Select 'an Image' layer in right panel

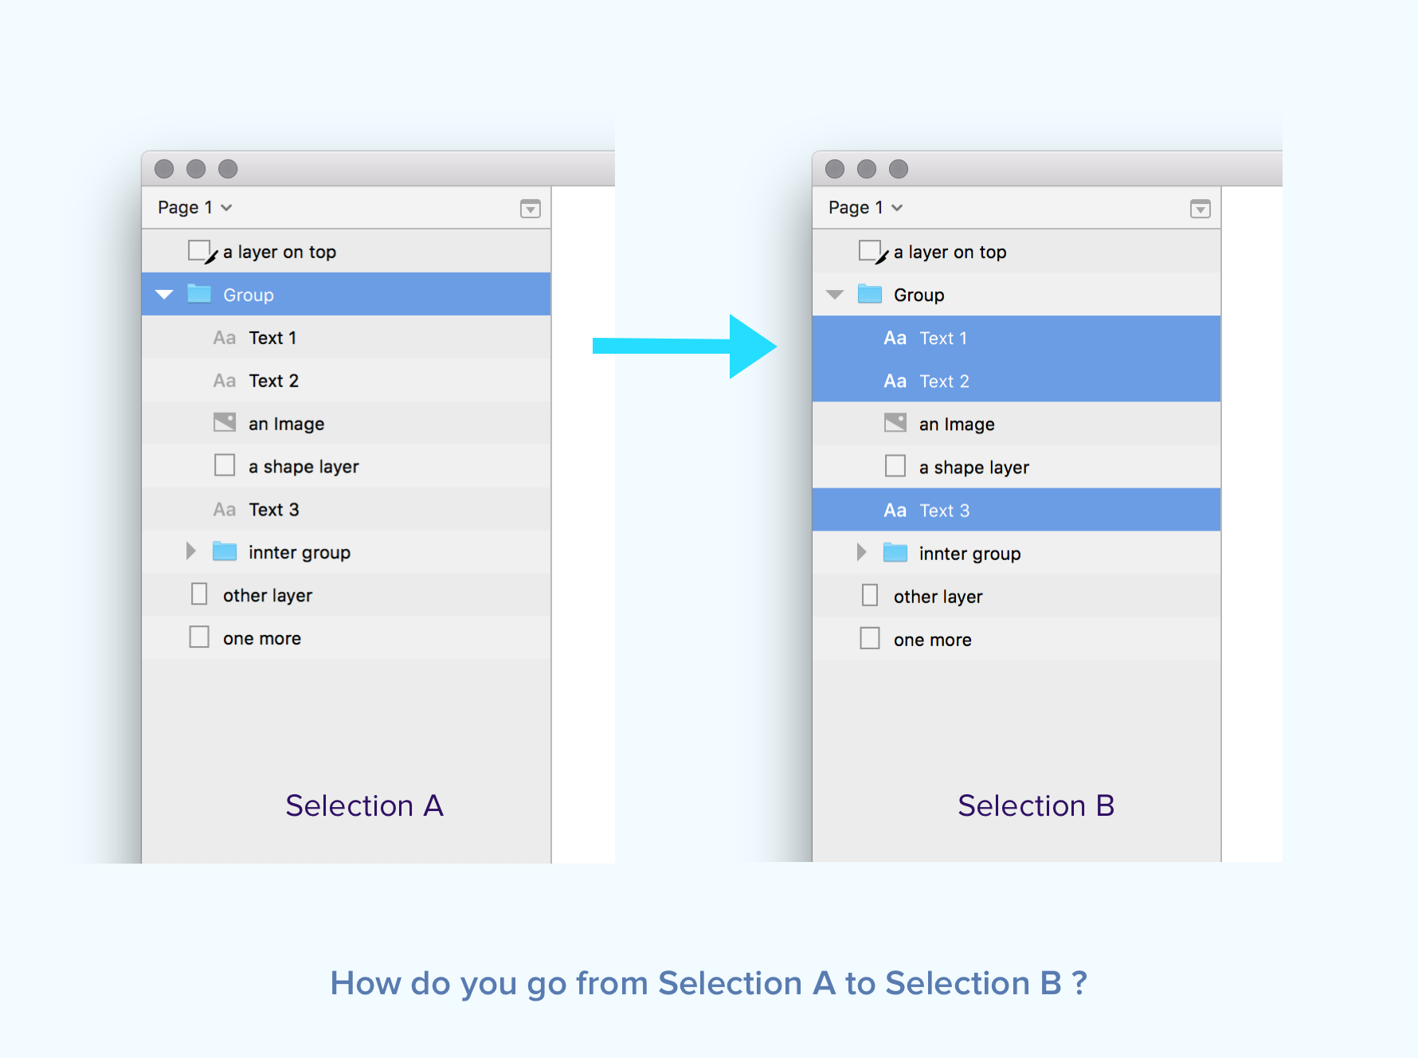click(x=1016, y=424)
